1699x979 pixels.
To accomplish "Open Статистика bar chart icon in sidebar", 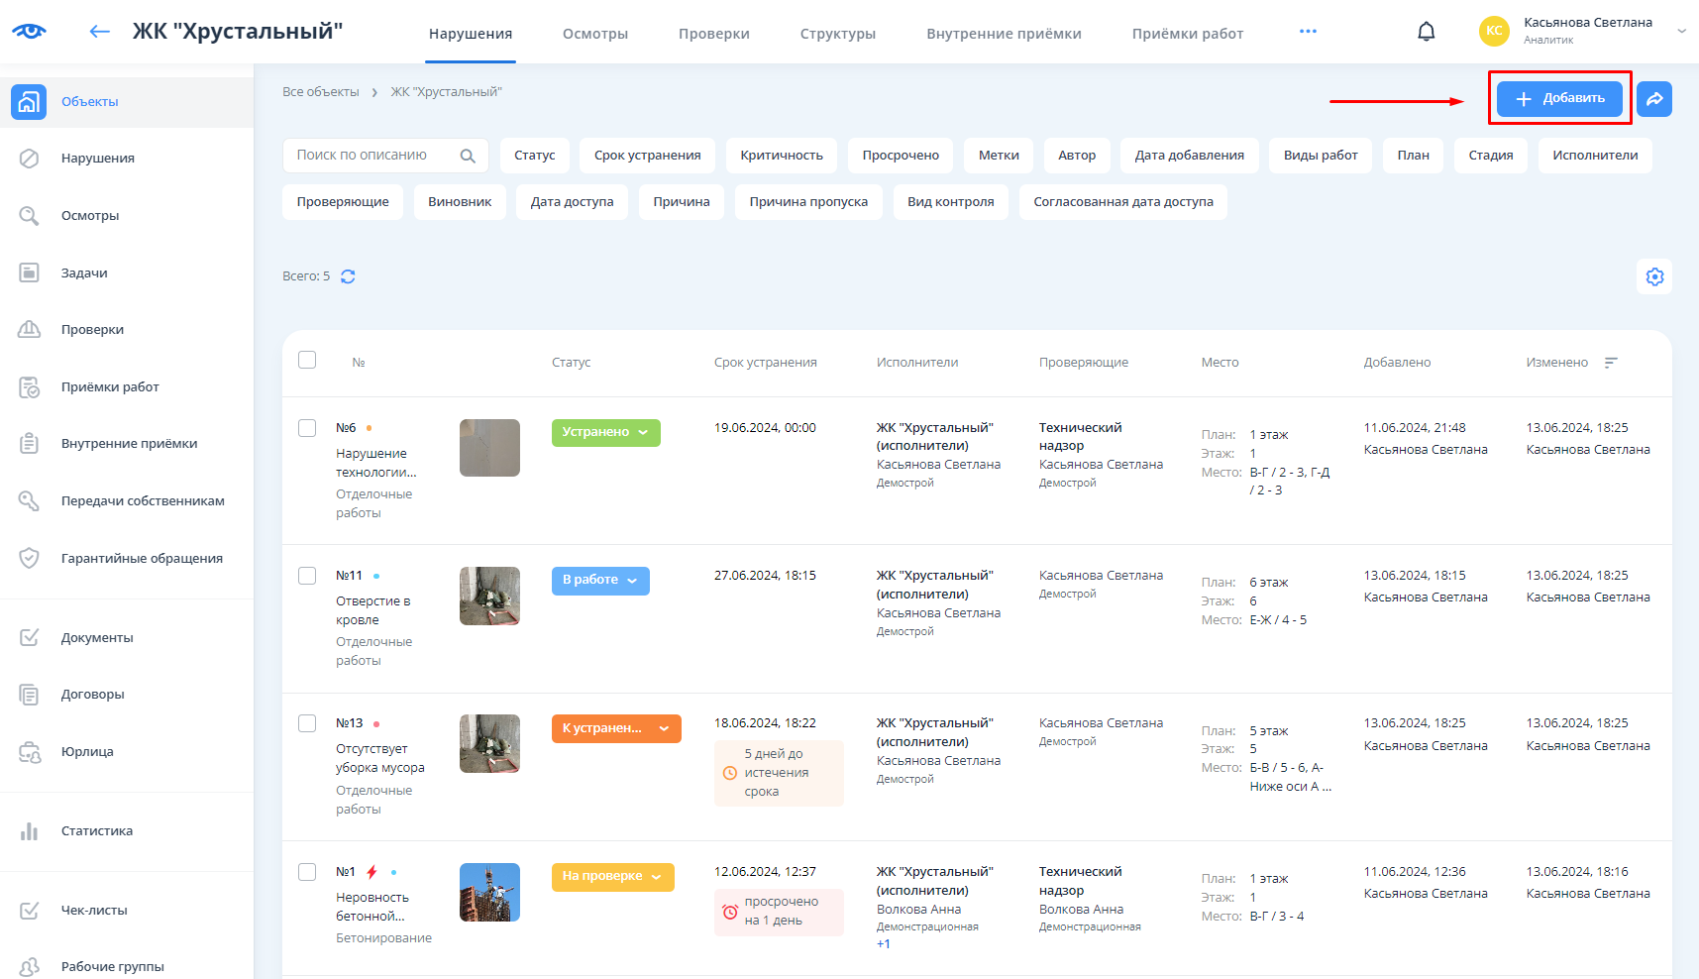I will [x=30, y=831].
